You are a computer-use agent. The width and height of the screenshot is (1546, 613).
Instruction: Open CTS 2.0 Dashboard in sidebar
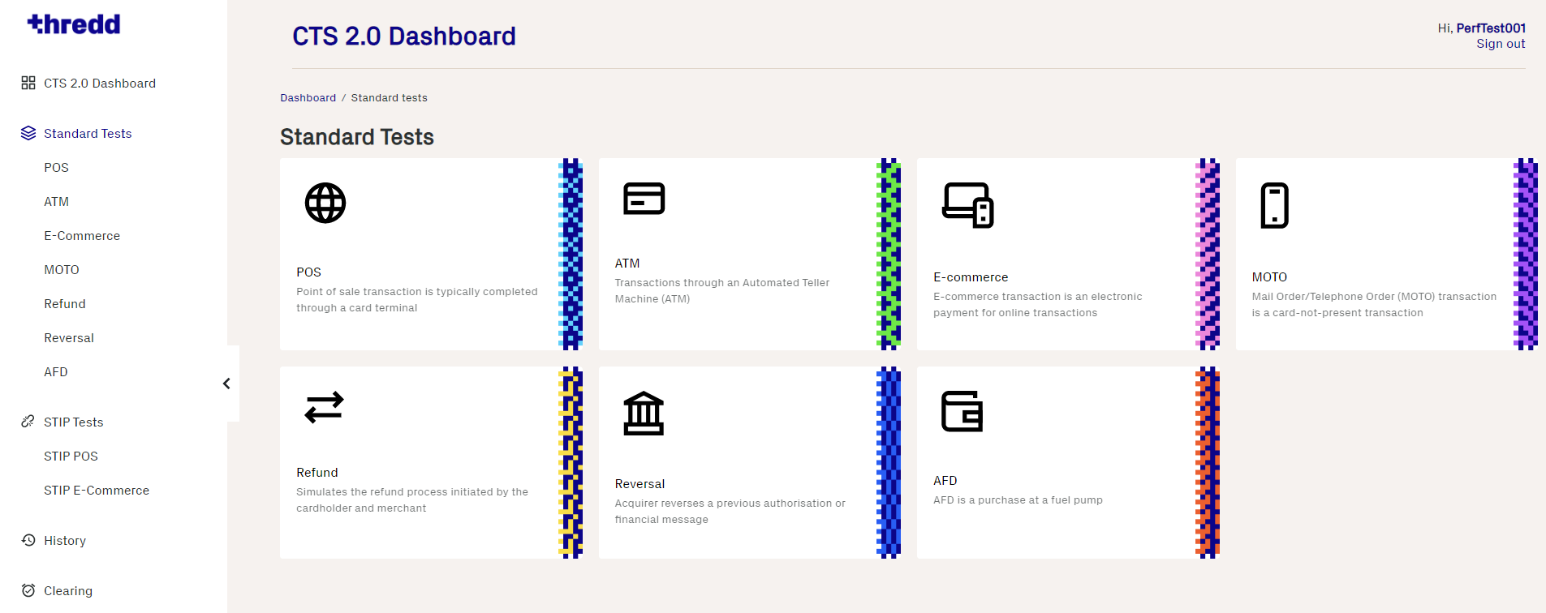tap(100, 83)
